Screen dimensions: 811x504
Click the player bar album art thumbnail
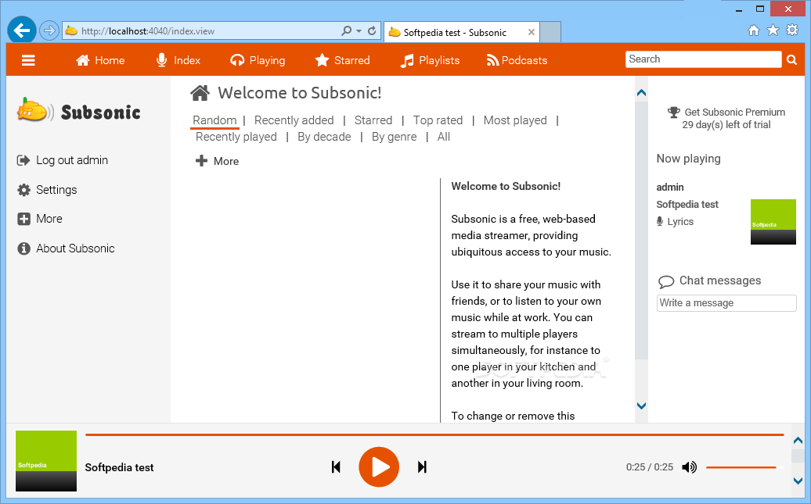tap(46, 461)
